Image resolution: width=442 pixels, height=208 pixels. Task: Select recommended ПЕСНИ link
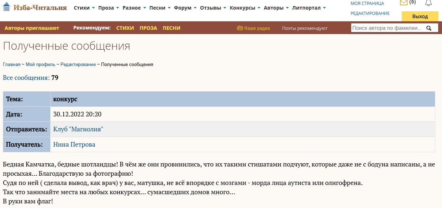coord(172,28)
